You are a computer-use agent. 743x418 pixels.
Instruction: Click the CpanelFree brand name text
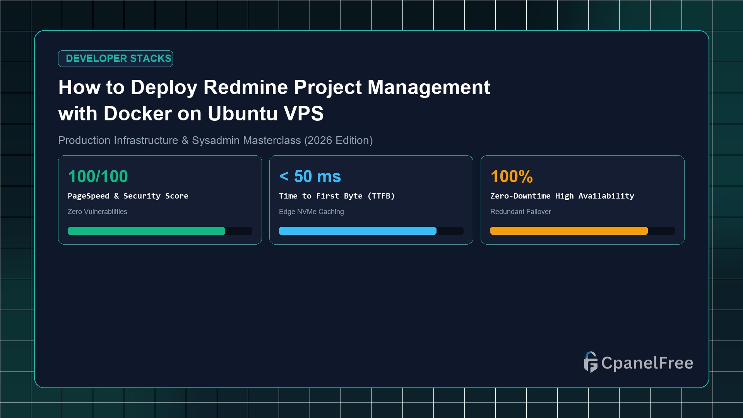[647, 363]
